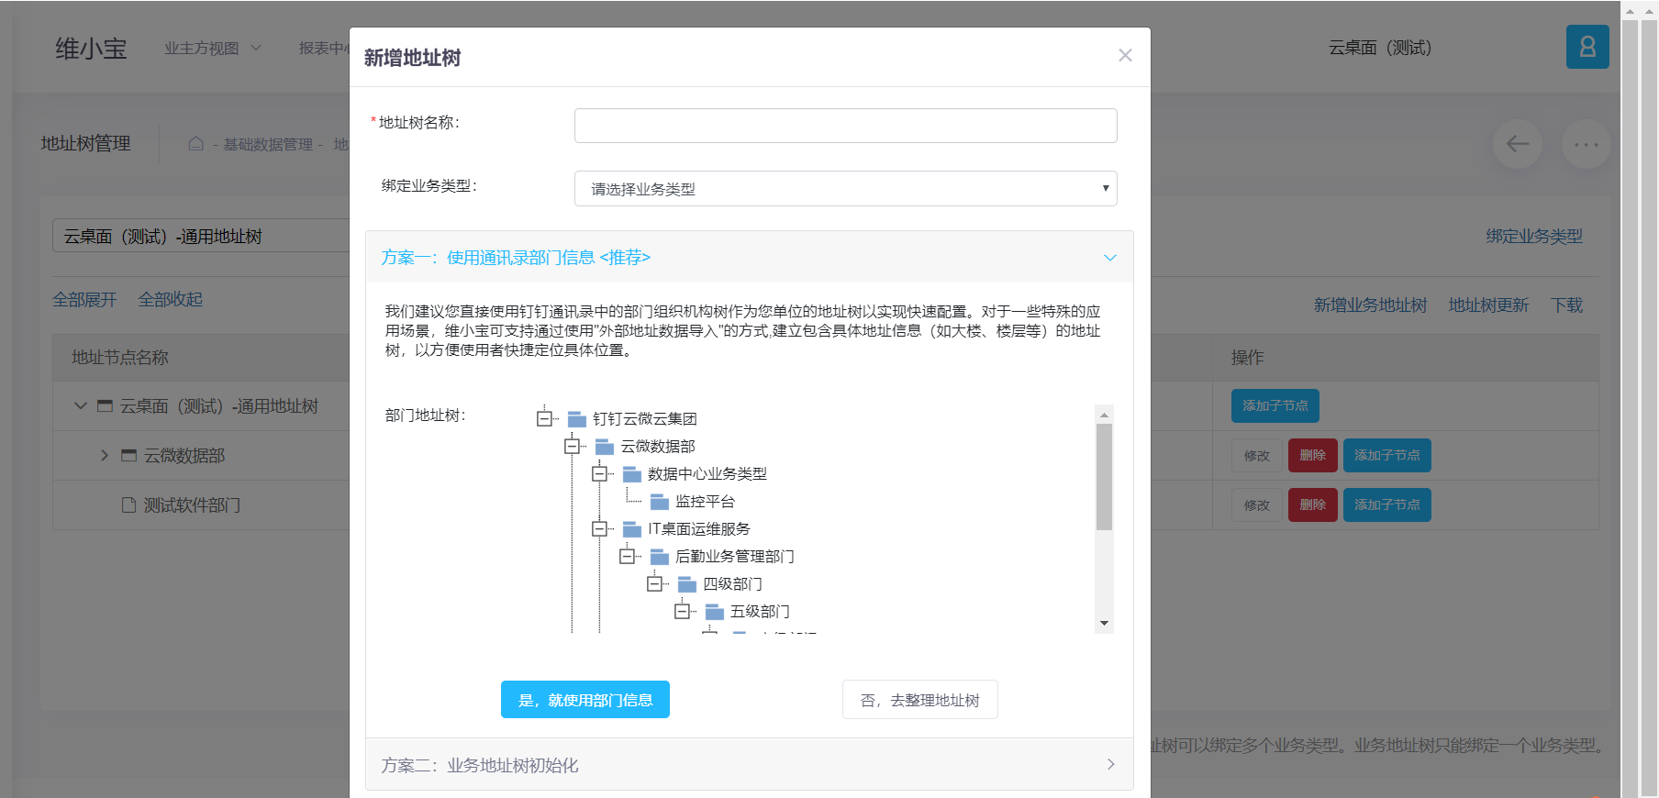The width and height of the screenshot is (1659, 798).
Task: Click 添加子节点 in 云微数据部 row
Action: pyautogui.click(x=1387, y=455)
